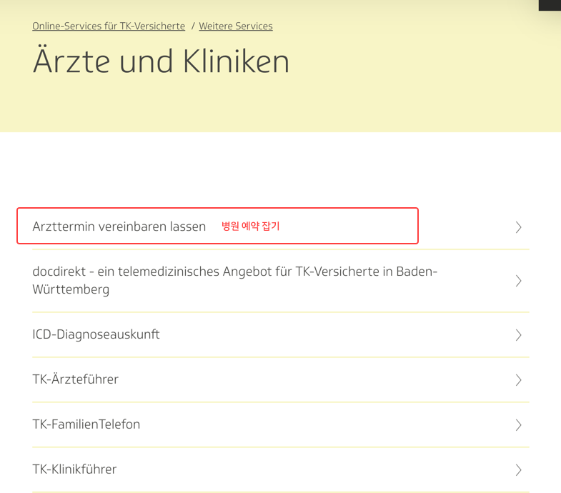Click chevron beside TK-FamilienTelefon
561x493 pixels.
point(518,424)
